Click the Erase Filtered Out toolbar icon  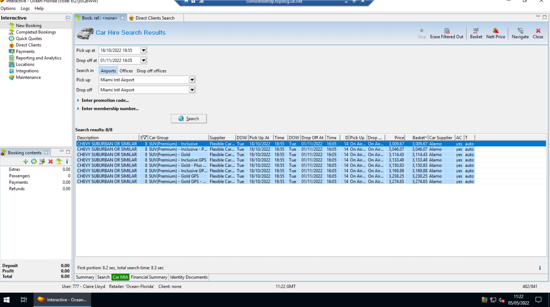pos(447,31)
